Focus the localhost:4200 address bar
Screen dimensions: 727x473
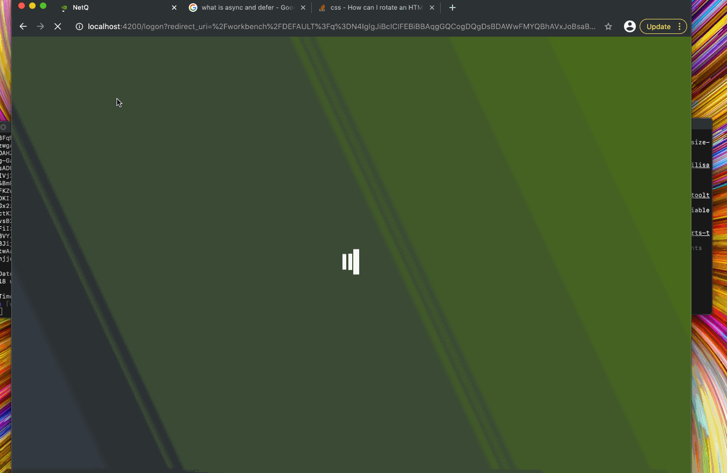point(342,26)
